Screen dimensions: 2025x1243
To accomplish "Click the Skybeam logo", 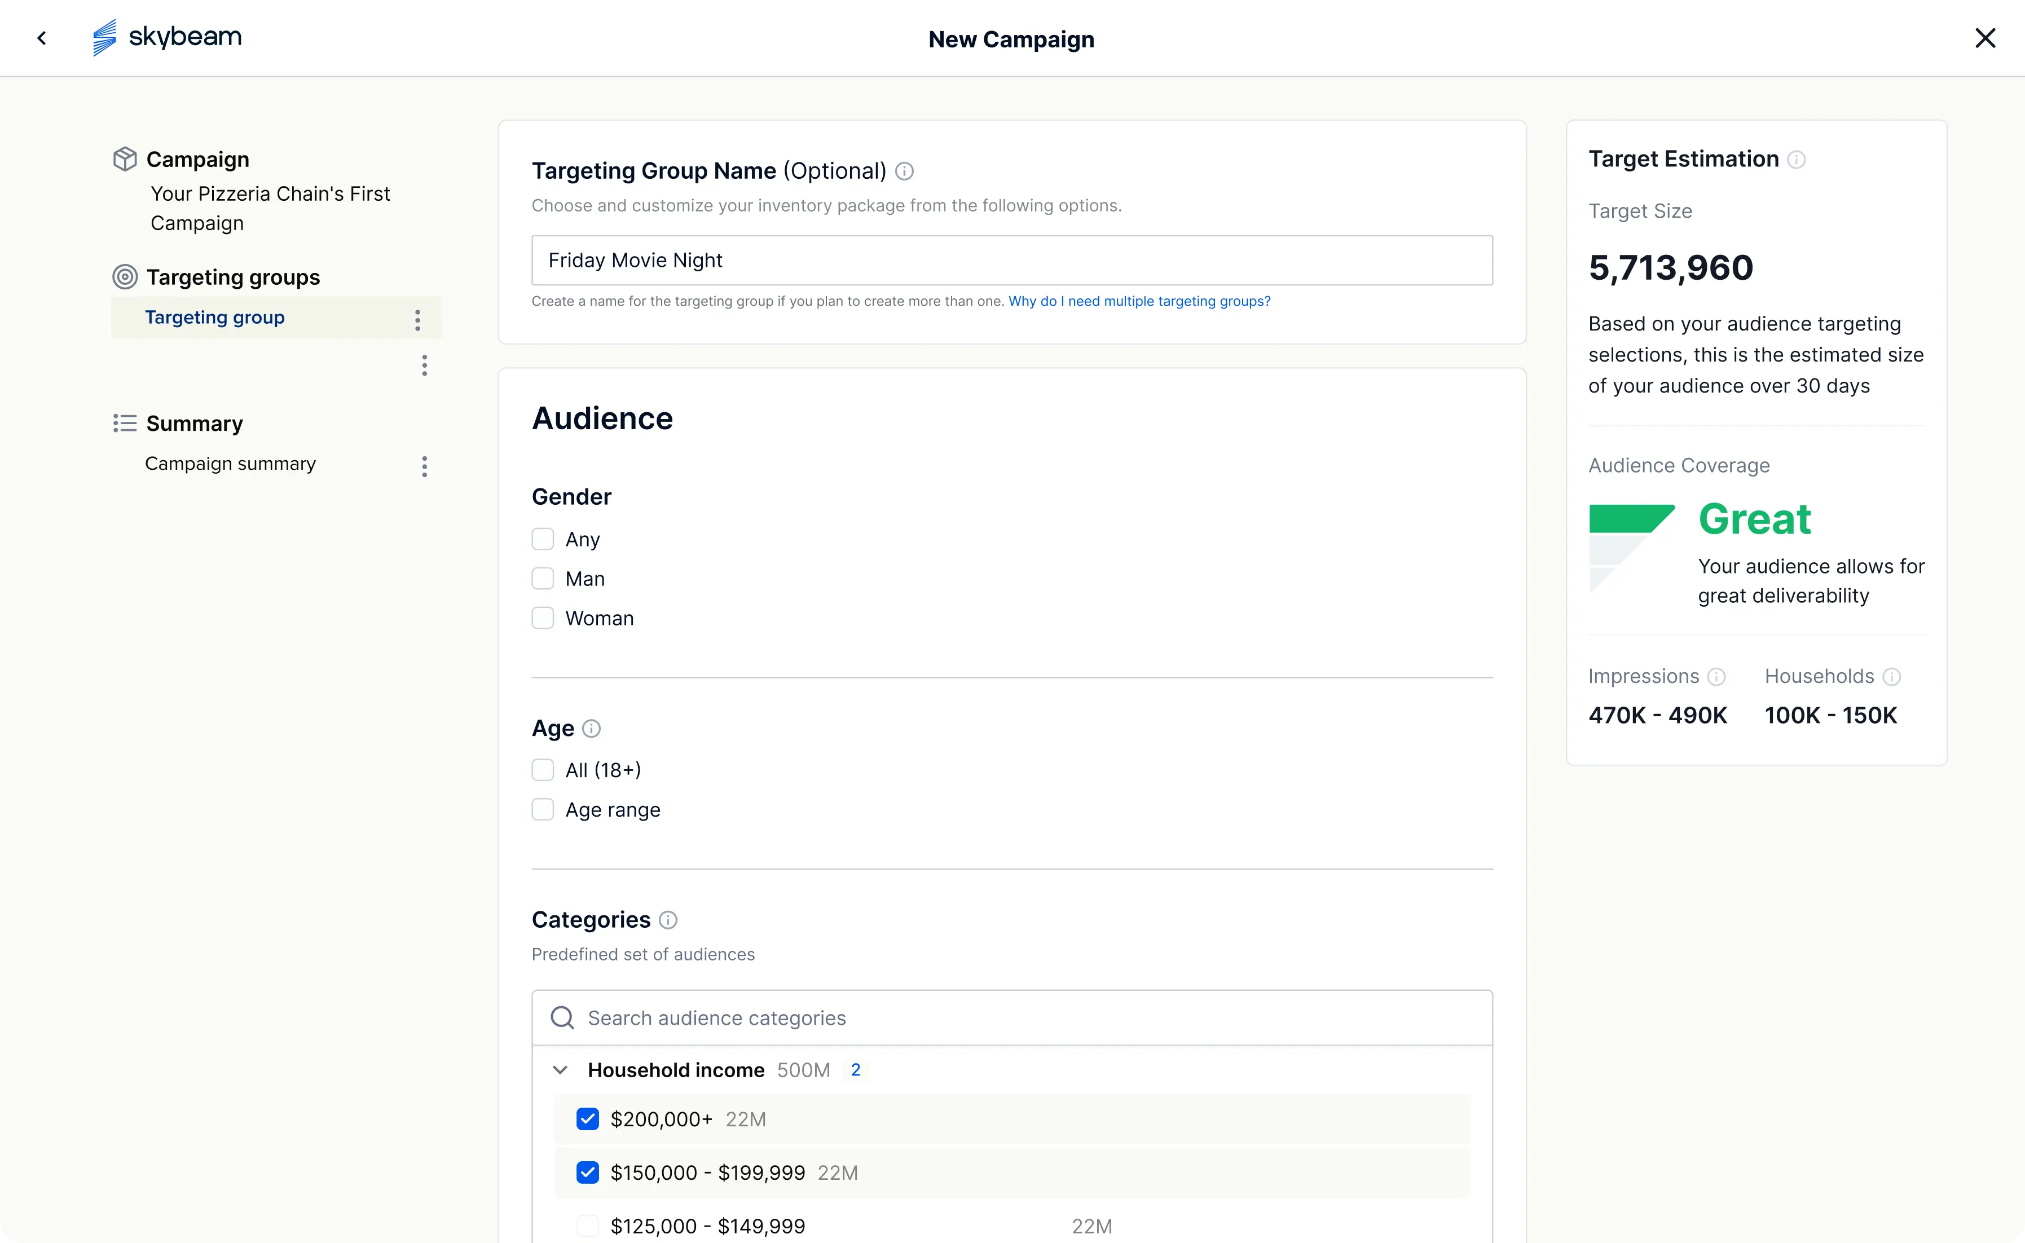I will click(x=167, y=38).
